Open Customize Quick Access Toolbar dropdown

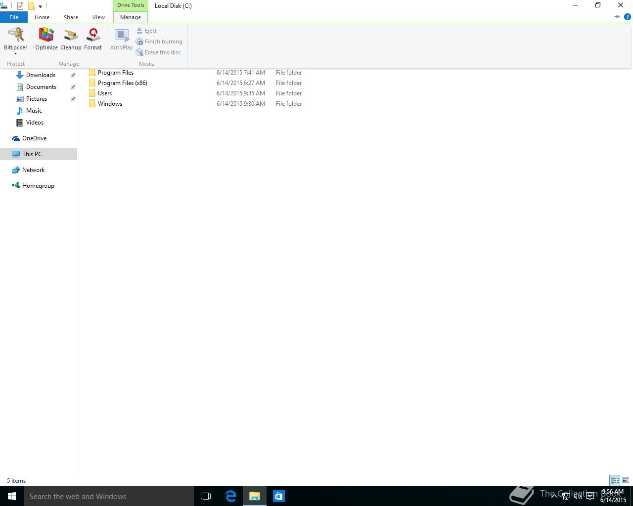click(x=41, y=6)
